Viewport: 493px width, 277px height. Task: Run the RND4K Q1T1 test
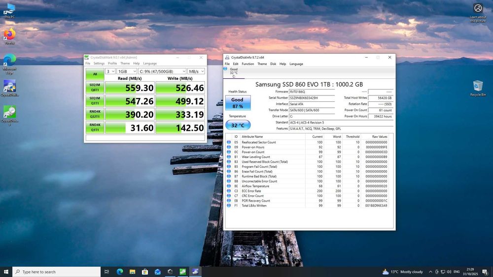pyautogui.click(x=95, y=127)
